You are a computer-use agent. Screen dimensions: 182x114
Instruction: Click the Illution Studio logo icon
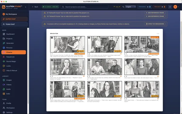(4, 7)
